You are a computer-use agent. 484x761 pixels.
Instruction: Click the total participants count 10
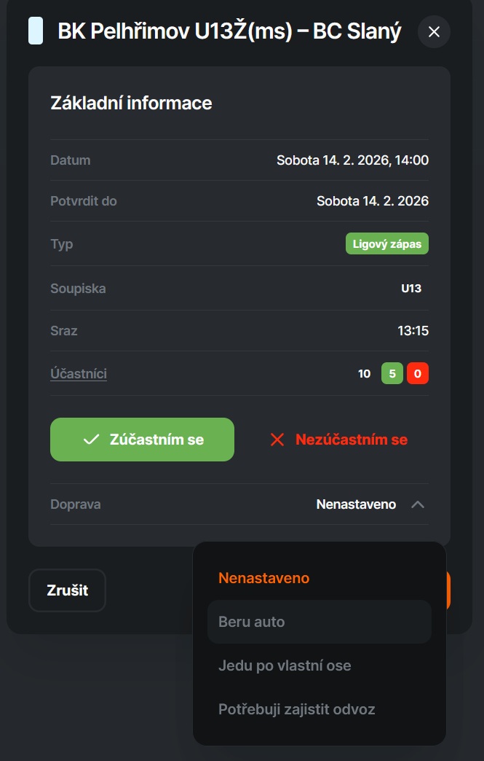tap(365, 374)
